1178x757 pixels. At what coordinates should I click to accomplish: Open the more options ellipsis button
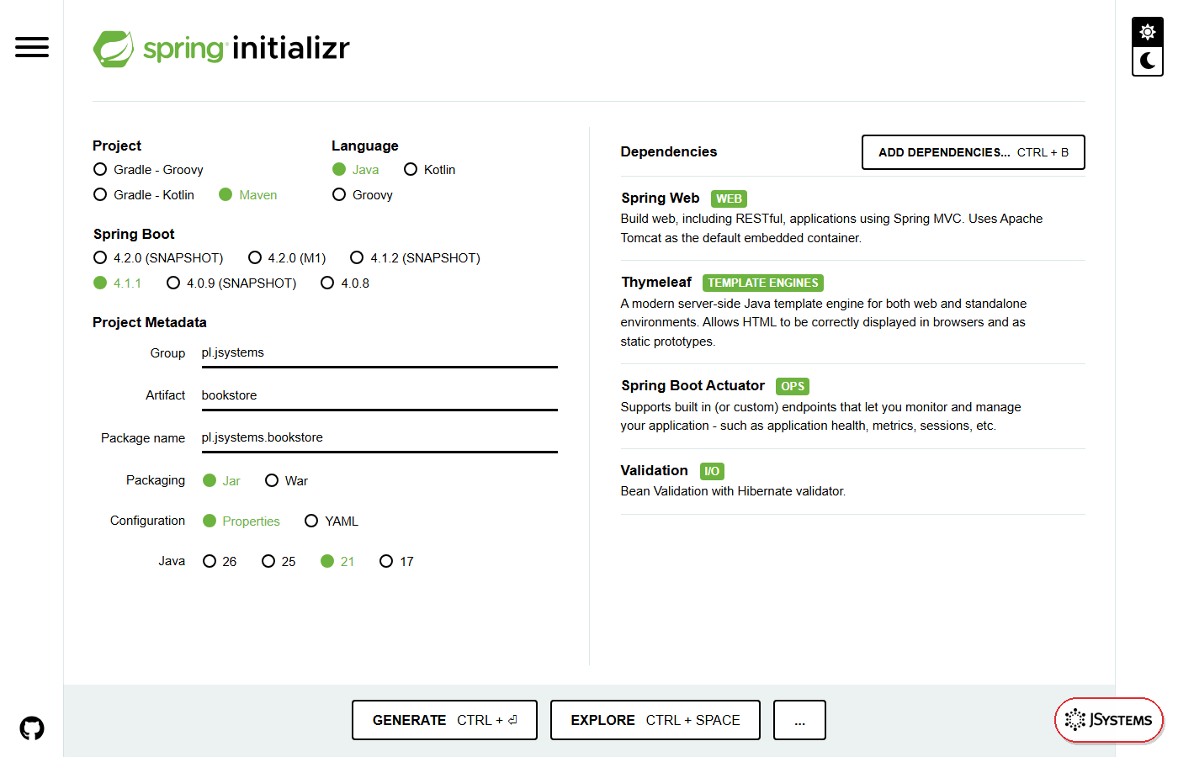[799, 720]
